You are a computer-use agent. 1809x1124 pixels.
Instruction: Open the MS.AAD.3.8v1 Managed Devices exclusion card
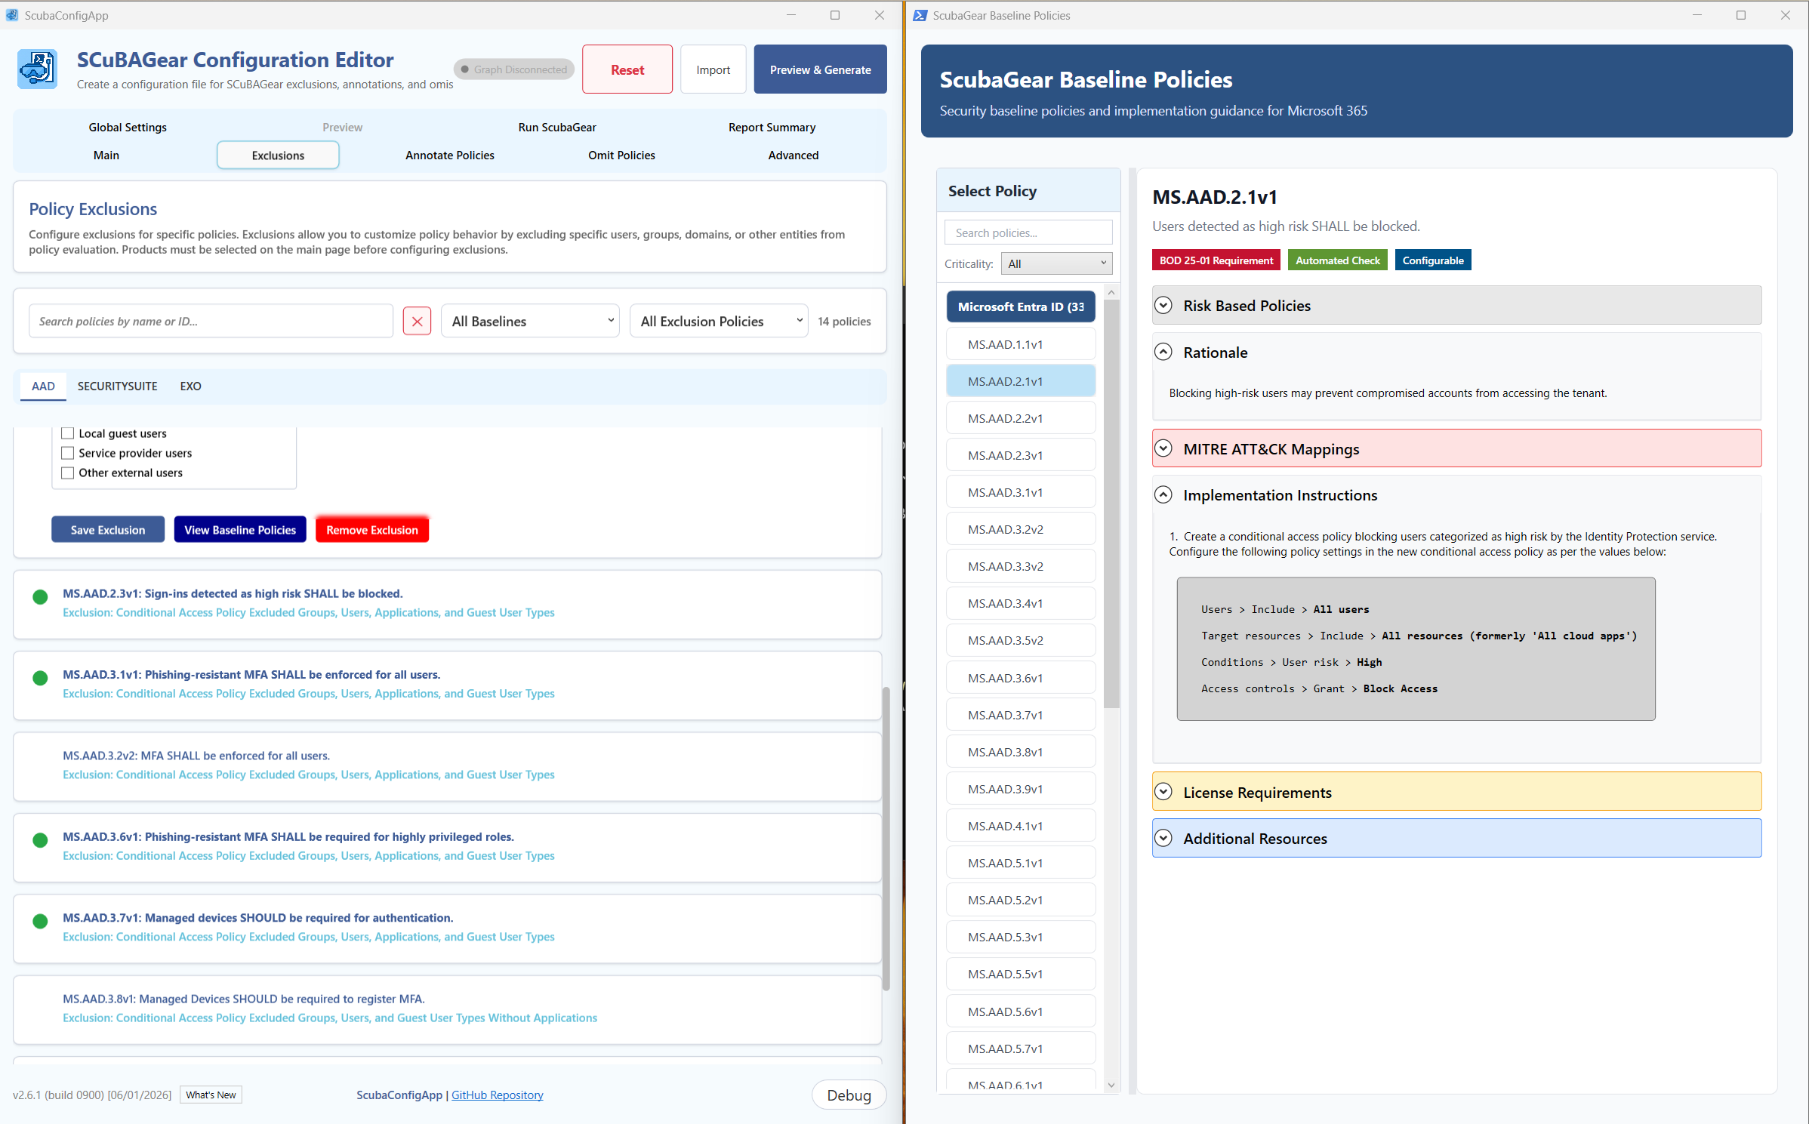(x=447, y=1009)
